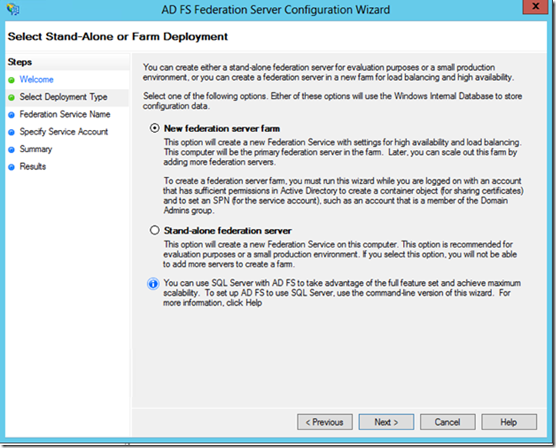Click the blue bullet beside Federation Service Name
Image resolution: width=556 pixels, height=448 pixels.
[x=12, y=114]
